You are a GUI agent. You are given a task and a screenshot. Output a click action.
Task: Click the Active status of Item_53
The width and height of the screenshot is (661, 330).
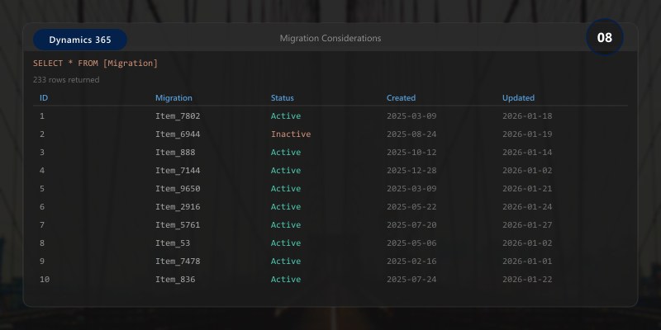pyautogui.click(x=286, y=243)
